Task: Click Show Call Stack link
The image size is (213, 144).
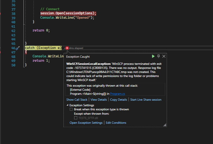Action: point(77,100)
